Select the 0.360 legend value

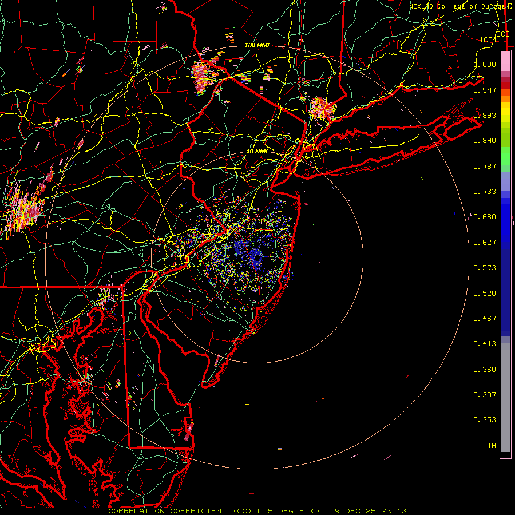(485, 370)
